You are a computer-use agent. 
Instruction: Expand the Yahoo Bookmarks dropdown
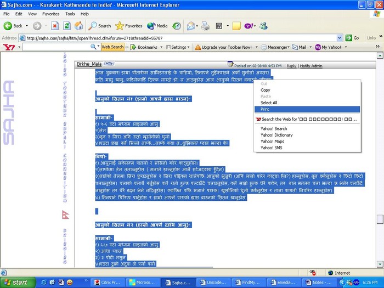(x=160, y=48)
